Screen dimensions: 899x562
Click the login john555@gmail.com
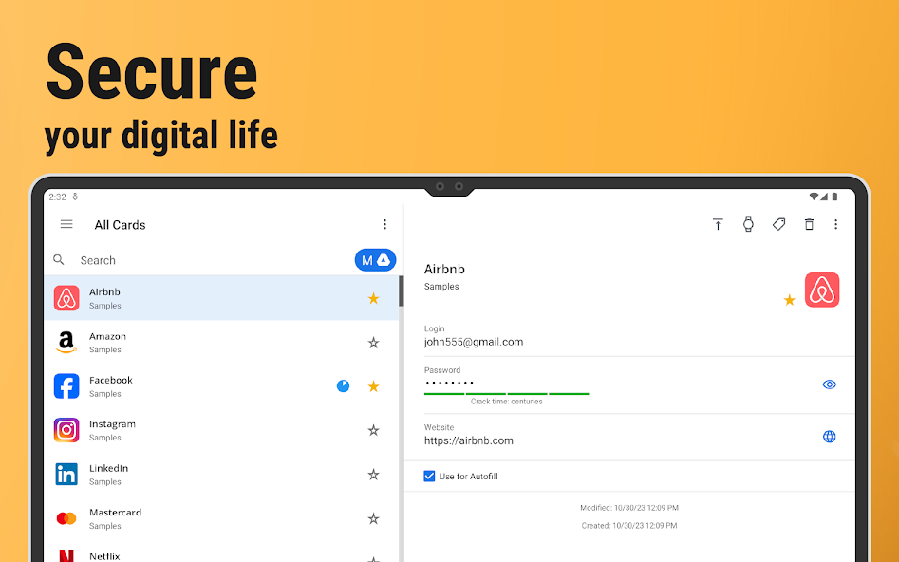click(474, 342)
